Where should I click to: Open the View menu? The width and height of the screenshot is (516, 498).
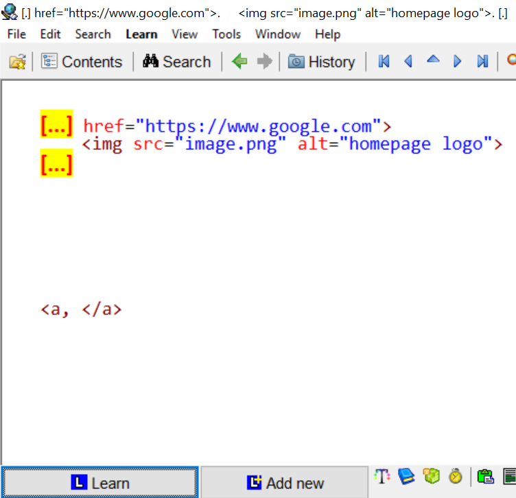tap(185, 34)
